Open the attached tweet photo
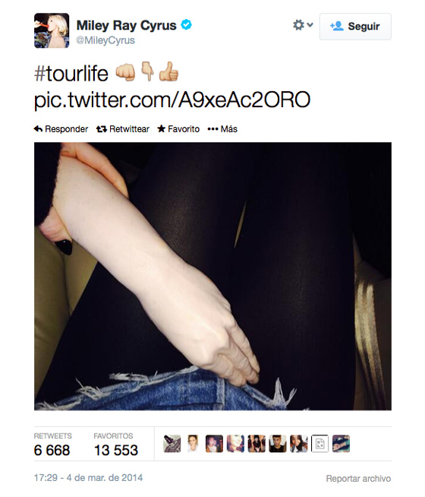The image size is (425, 497). (212, 277)
